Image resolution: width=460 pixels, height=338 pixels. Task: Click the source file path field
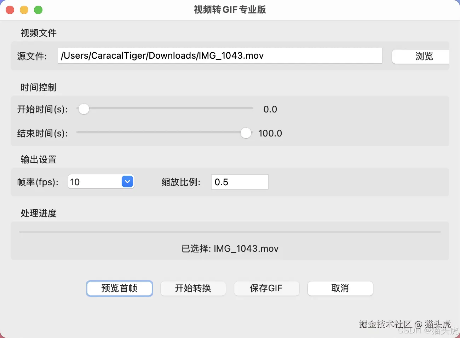click(219, 56)
